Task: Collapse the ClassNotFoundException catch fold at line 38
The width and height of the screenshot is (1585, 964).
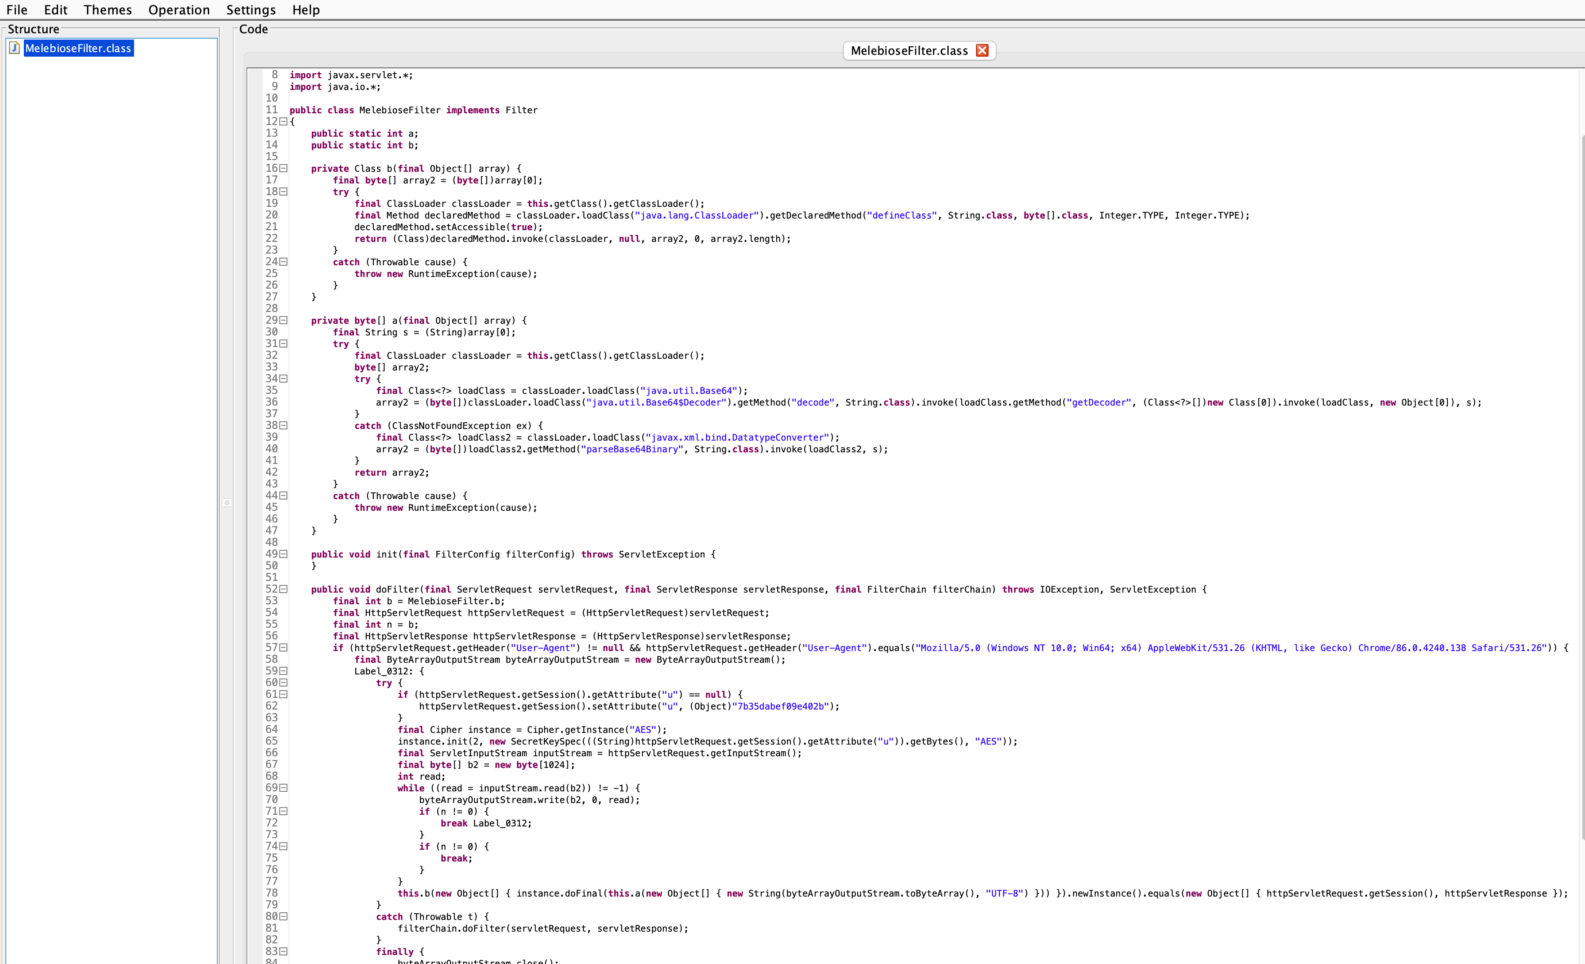Action: point(283,426)
